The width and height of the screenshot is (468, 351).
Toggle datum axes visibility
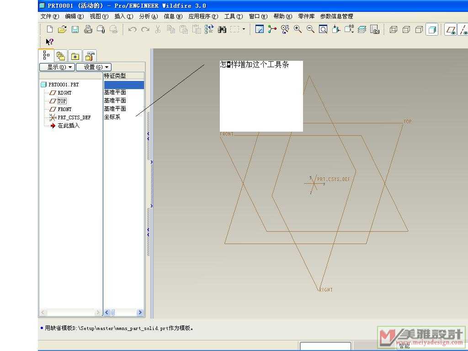pos(463,29)
